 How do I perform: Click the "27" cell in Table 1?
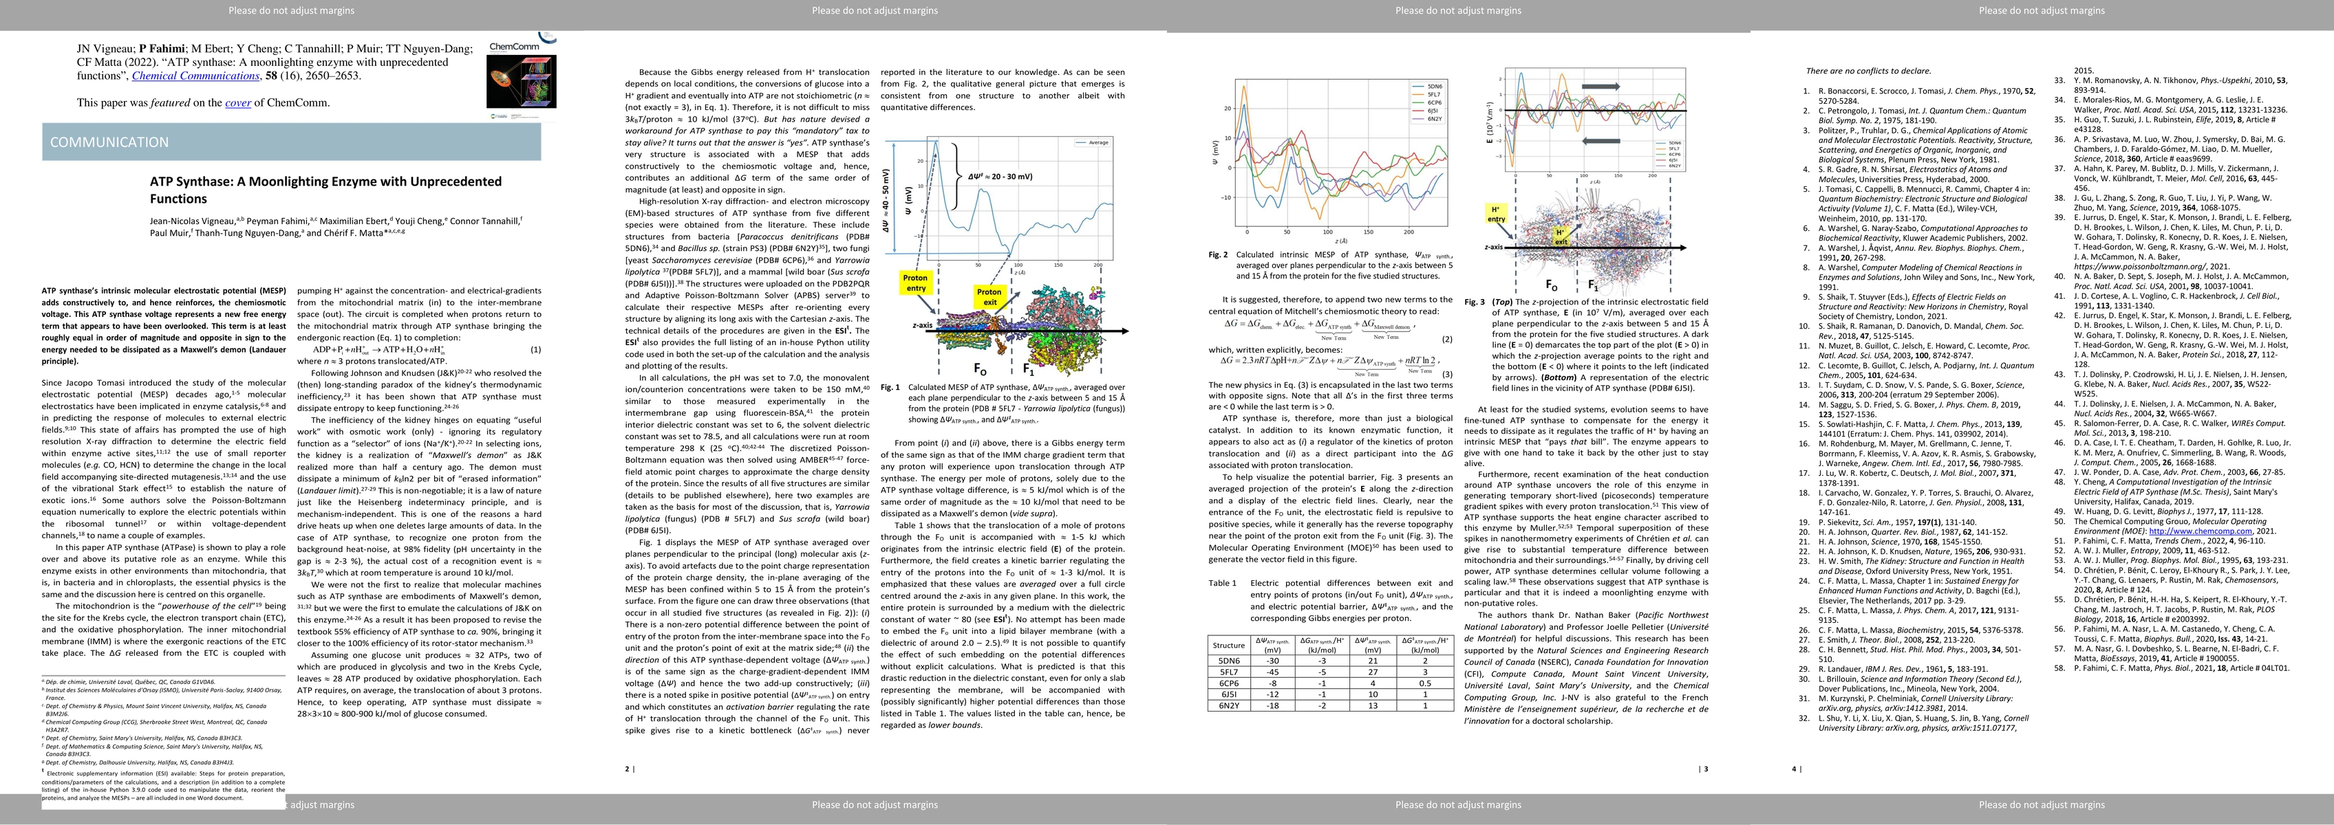[1373, 672]
